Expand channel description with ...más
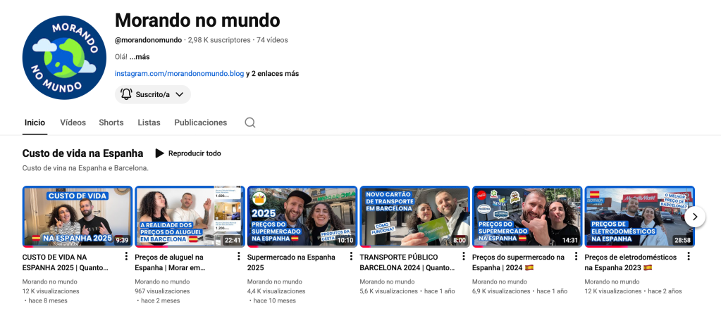 140,56
